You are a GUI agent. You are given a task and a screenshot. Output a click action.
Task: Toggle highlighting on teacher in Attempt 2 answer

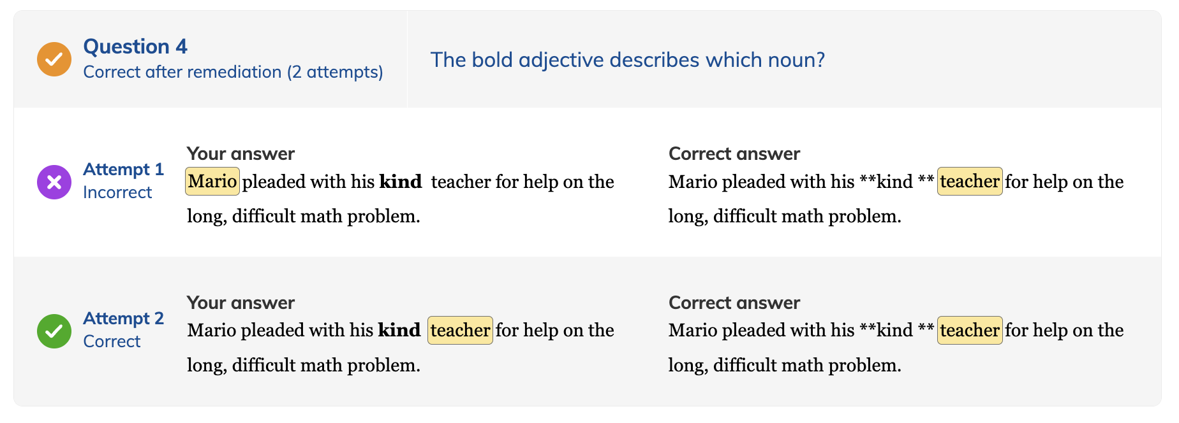click(x=460, y=331)
